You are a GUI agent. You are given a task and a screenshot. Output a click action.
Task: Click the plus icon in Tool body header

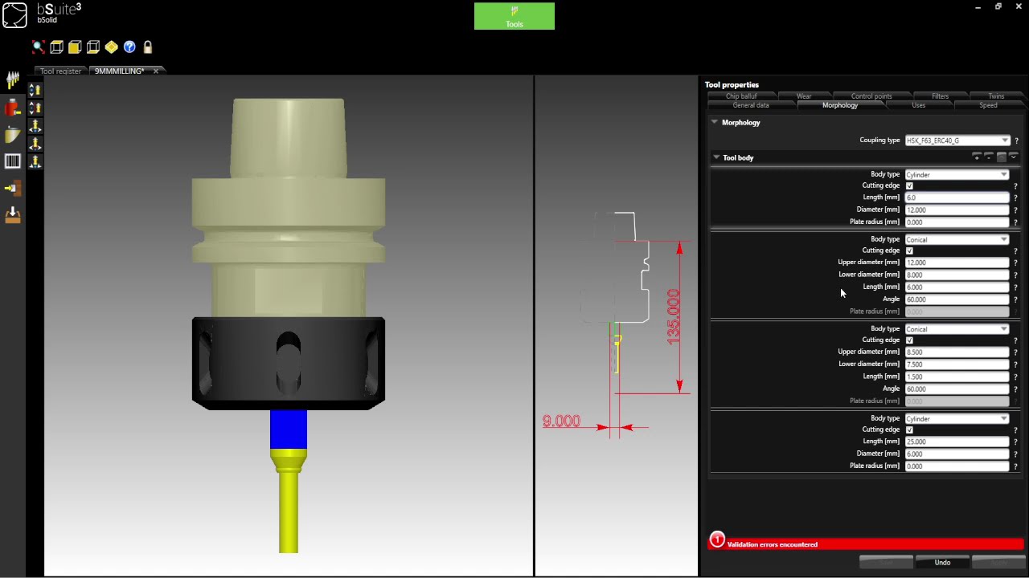[x=977, y=157]
